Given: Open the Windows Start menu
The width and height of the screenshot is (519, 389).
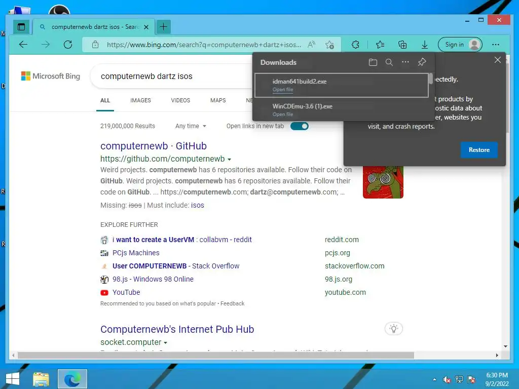Looking at the screenshot, I should coord(12,379).
